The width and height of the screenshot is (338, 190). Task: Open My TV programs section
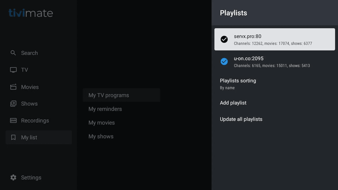click(x=109, y=95)
